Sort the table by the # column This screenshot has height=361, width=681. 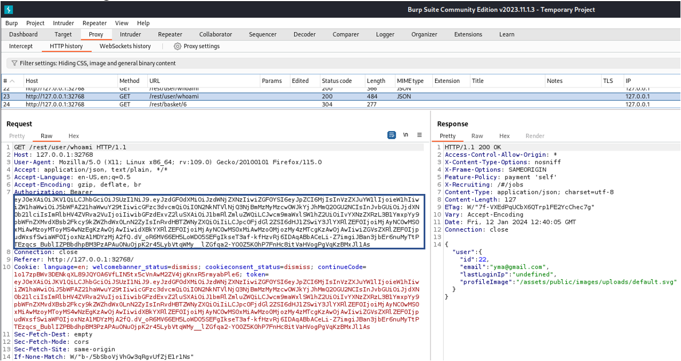10,81
